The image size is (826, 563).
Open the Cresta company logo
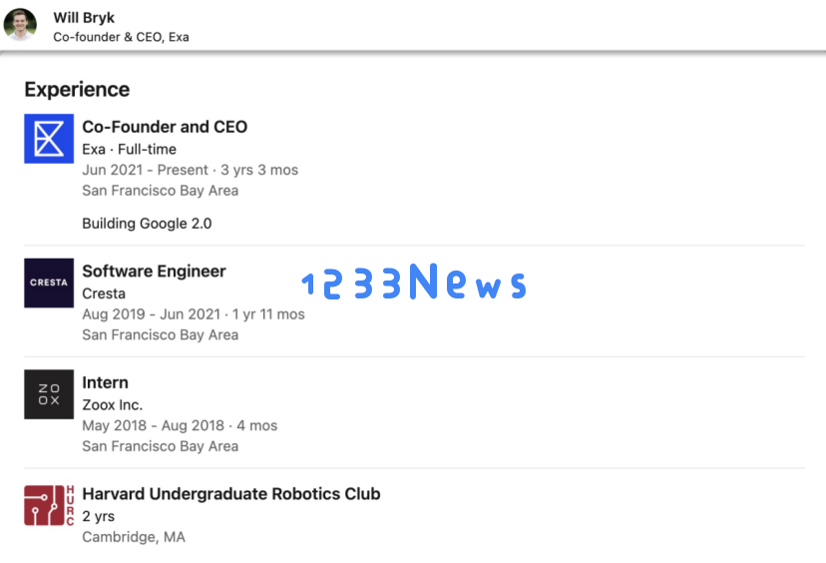(49, 283)
